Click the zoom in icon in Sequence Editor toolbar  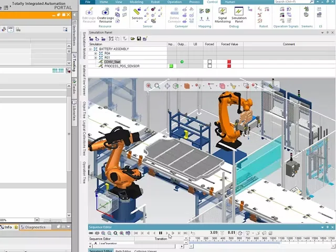[103, 233]
